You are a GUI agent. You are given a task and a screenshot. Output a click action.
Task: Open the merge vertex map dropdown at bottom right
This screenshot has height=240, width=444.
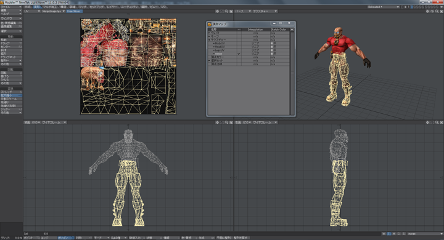pyautogui.click(x=425, y=234)
